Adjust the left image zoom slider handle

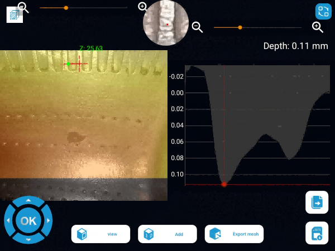coord(66,8)
